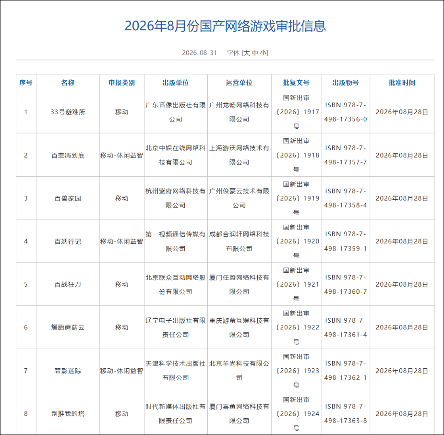Image resolution: width=444 pixels, height=435 pixels.
Task: Click 移动-休闲益智 category in 百变消到底 row
Action: (122, 155)
